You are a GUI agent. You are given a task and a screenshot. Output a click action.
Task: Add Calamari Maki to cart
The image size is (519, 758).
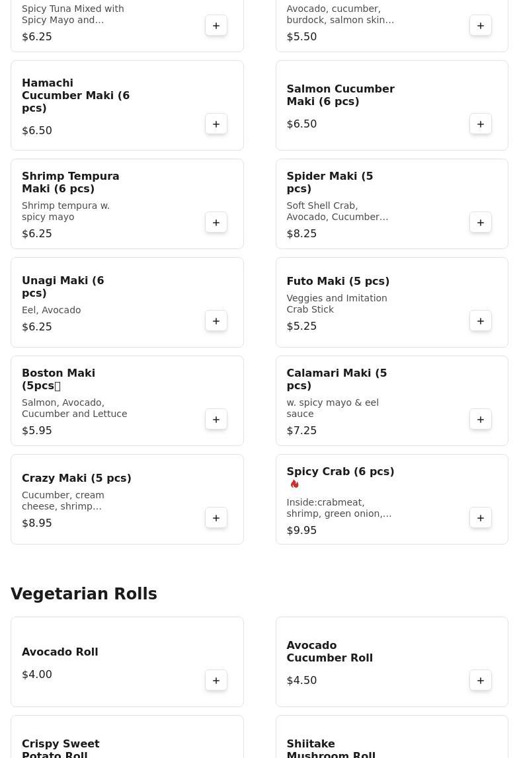(480, 420)
